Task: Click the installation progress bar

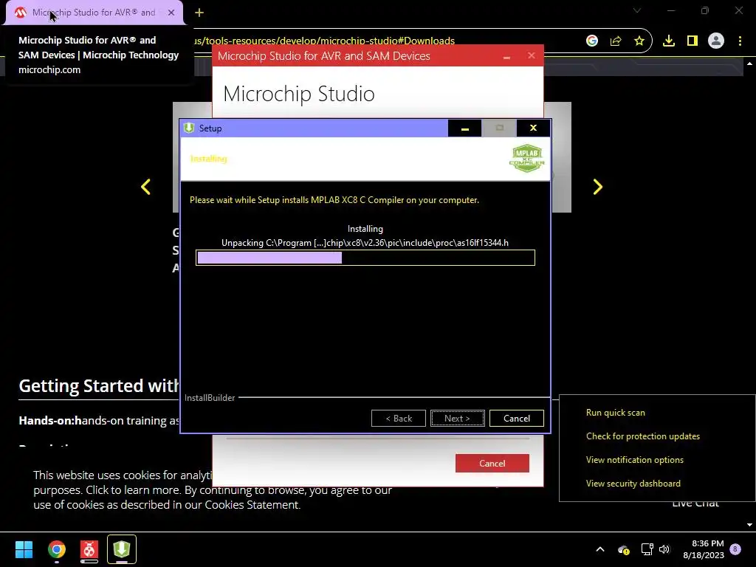Action: [365, 258]
